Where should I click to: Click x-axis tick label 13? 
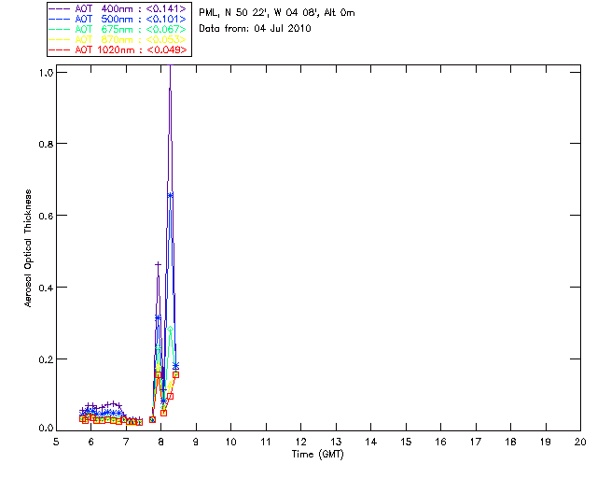coord(336,442)
